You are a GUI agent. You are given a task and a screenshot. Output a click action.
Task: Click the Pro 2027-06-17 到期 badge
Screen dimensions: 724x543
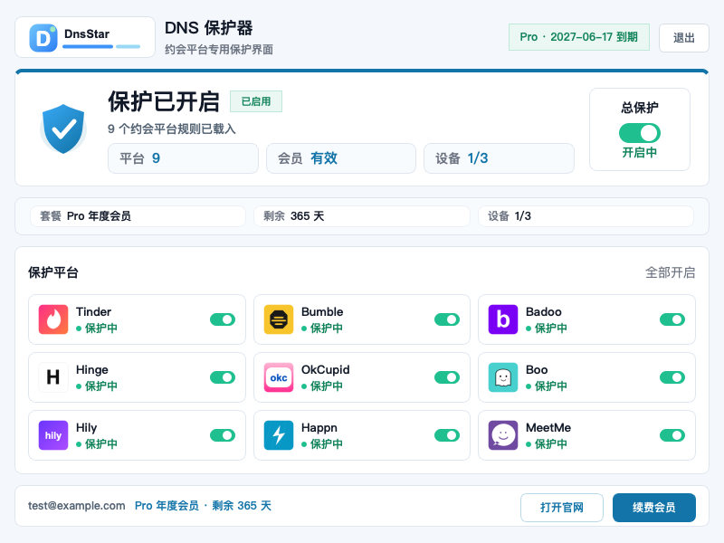pyautogui.click(x=579, y=37)
